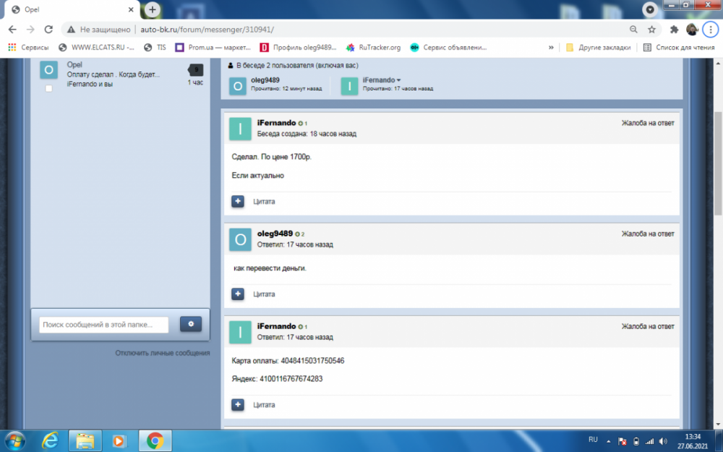This screenshot has height=452, width=723.
Task: Open the Другие закладки folder
Action: 598,47
